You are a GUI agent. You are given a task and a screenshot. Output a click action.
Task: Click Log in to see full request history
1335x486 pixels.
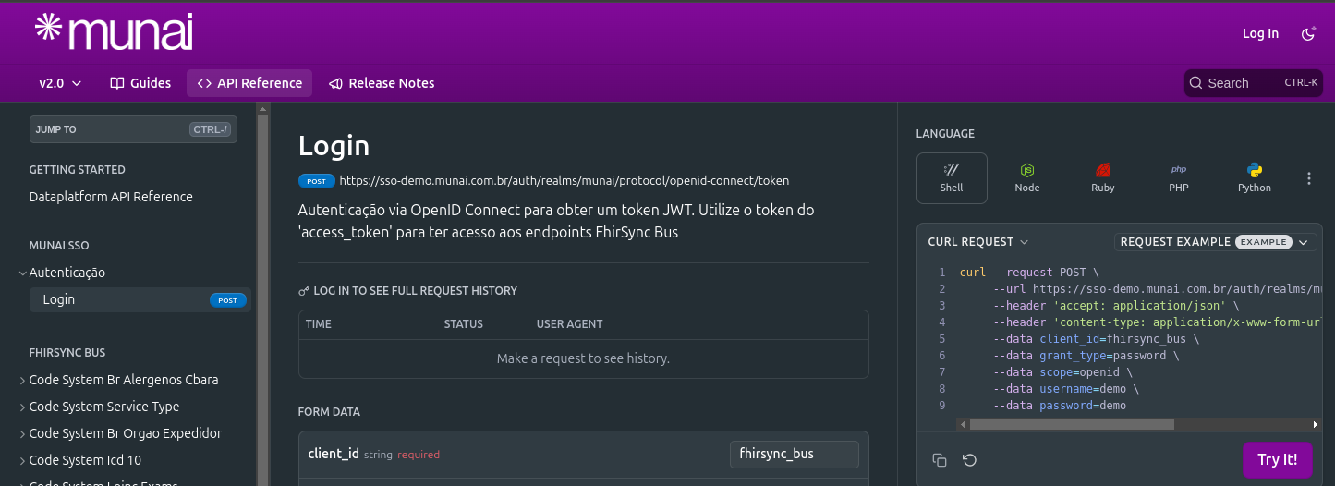415,291
